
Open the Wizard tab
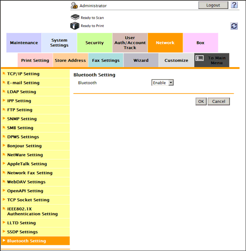click(x=141, y=60)
